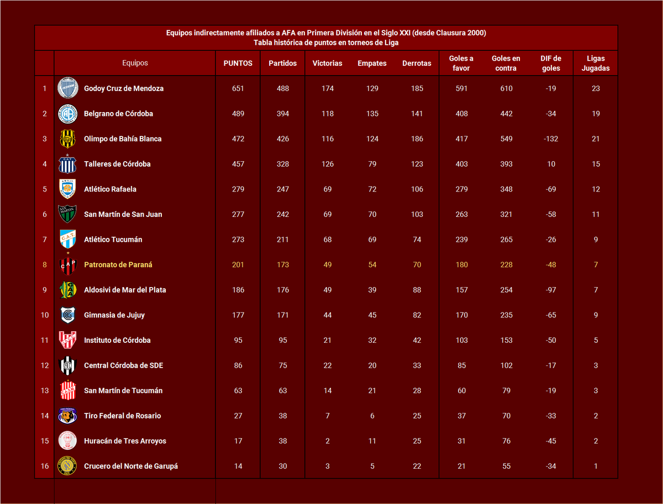Click Godoy Cruz goals against 610
This screenshot has height=504, width=663.
pos(506,88)
